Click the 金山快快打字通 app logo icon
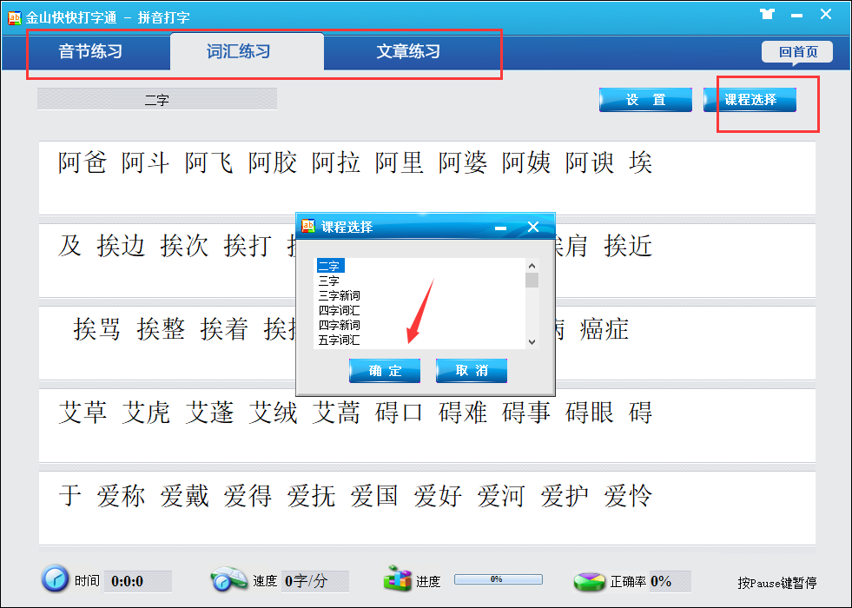 (15, 18)
